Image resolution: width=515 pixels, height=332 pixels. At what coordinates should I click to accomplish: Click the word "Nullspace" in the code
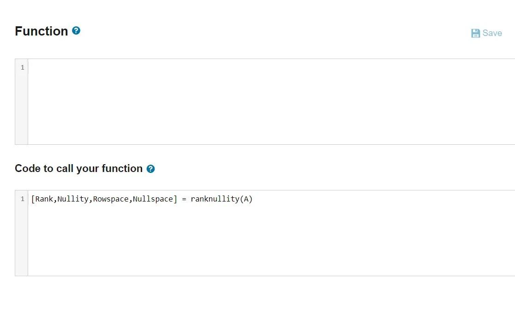coord(154,199)
